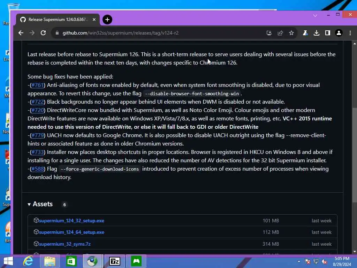
Task: Click package icon beside supermium_32_syms.7z
Action: [36, 244]
